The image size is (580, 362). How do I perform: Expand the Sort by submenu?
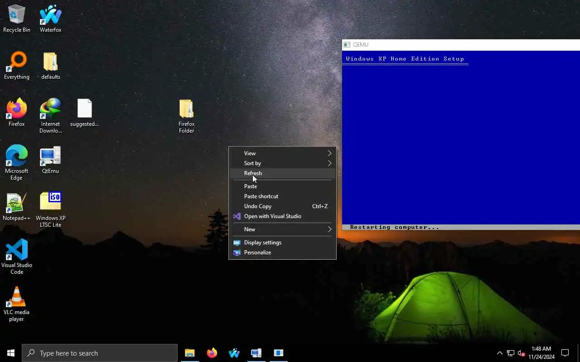pyautogui.click(x=282, y=163)
